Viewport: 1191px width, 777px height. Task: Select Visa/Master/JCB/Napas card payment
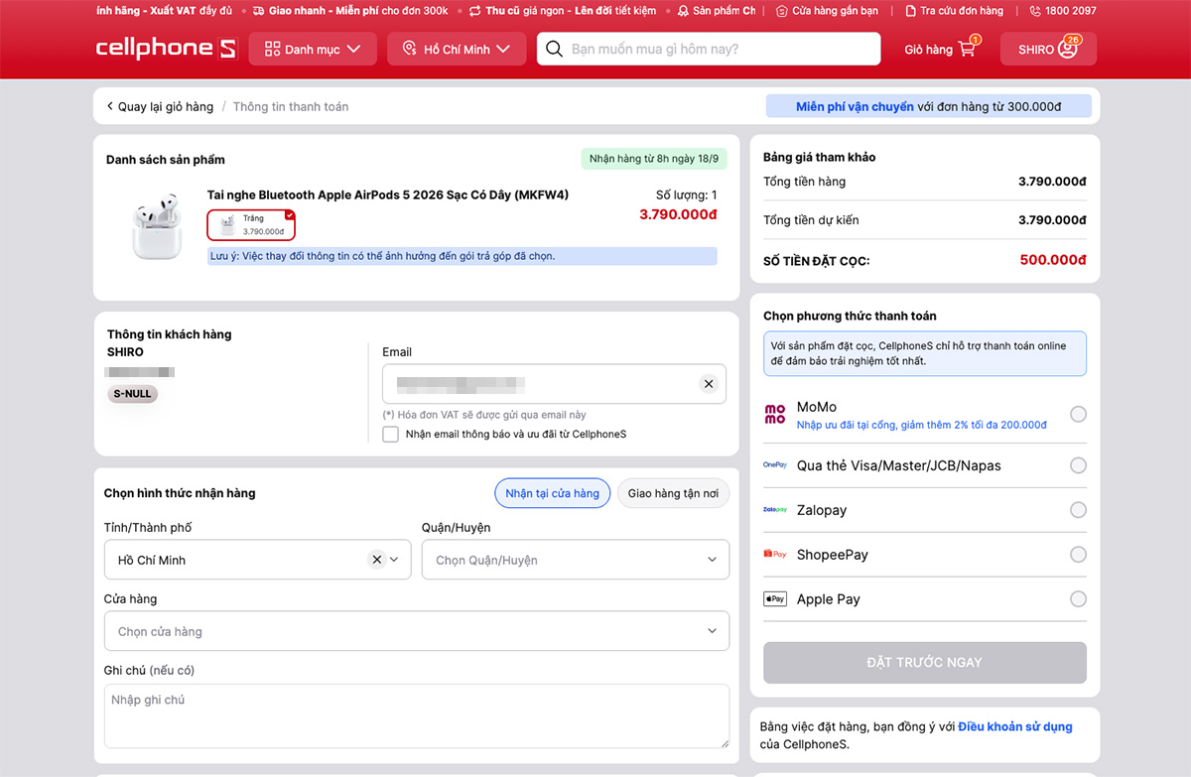[1078, 465]
